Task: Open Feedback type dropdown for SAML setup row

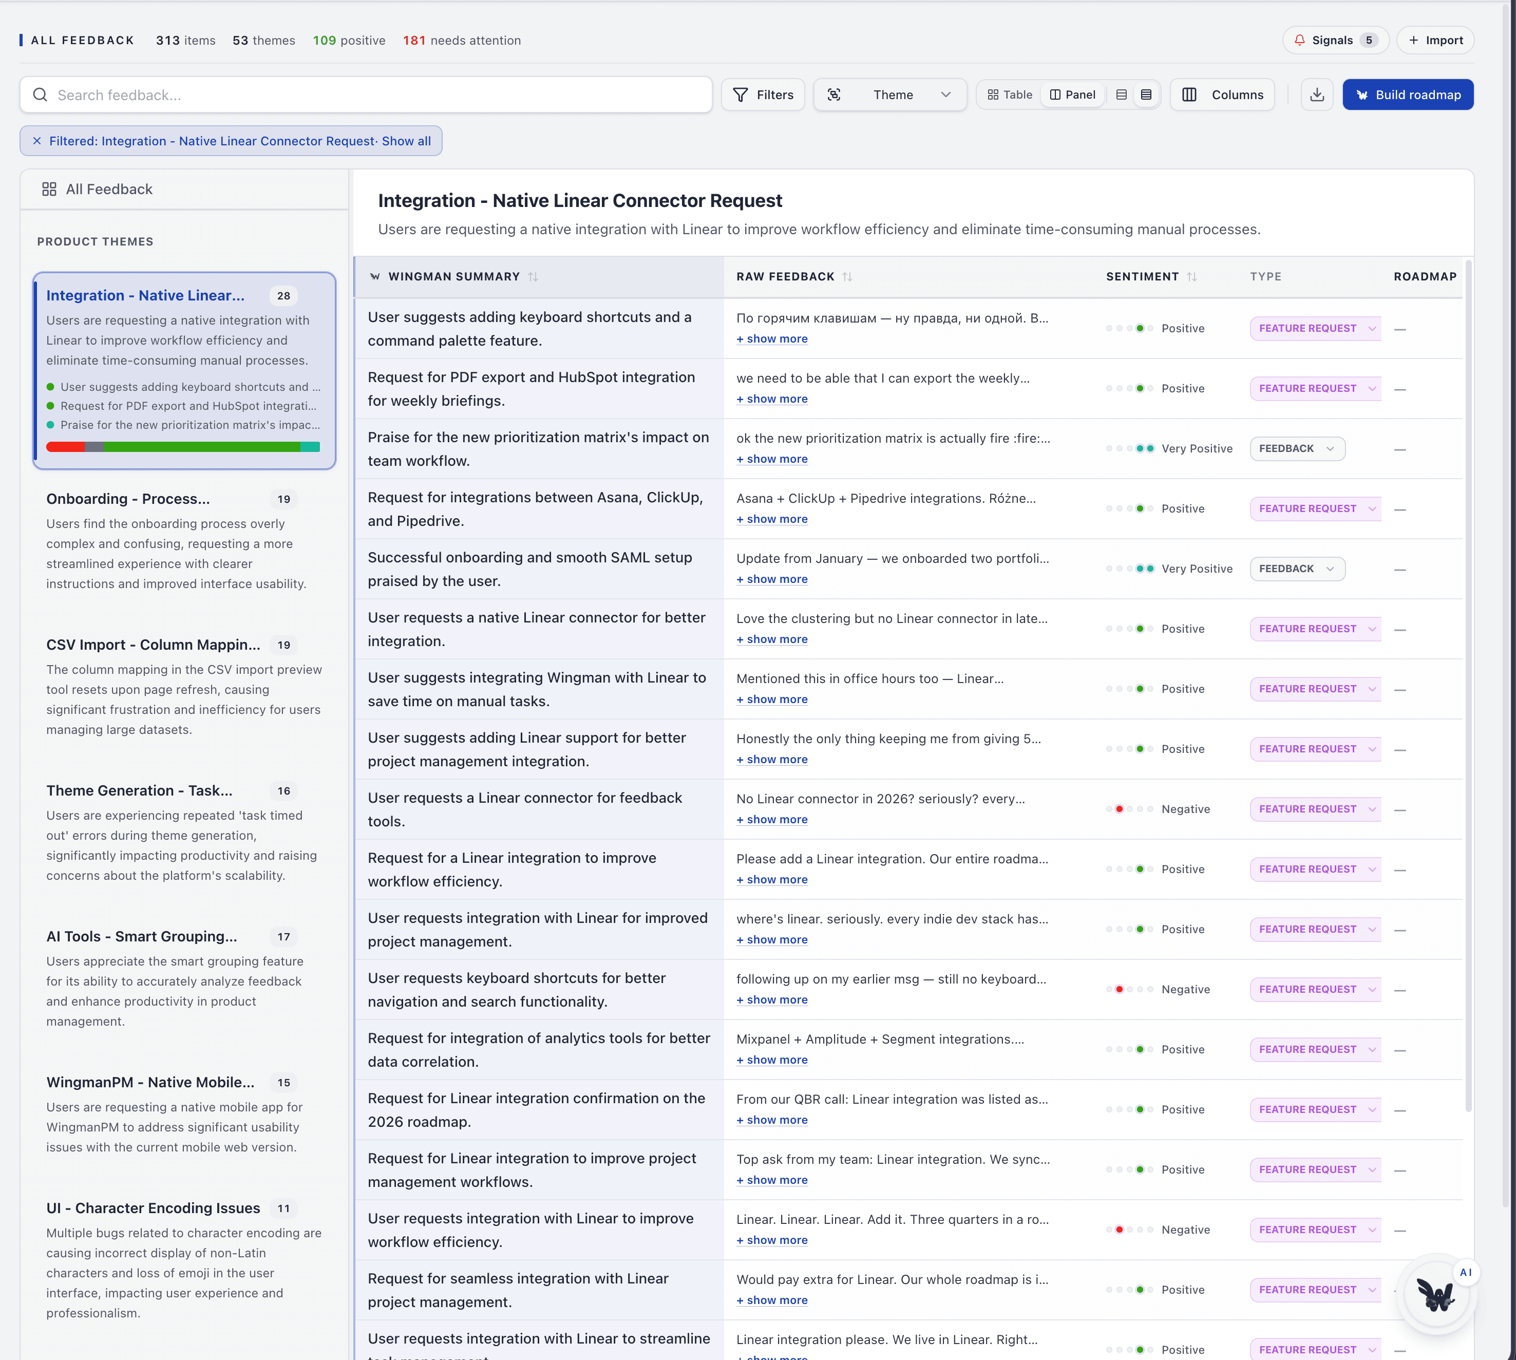Action: 1297,570
